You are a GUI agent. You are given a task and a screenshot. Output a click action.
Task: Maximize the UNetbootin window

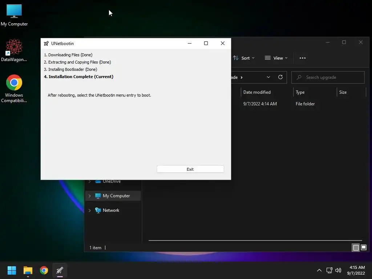(206, 43)
